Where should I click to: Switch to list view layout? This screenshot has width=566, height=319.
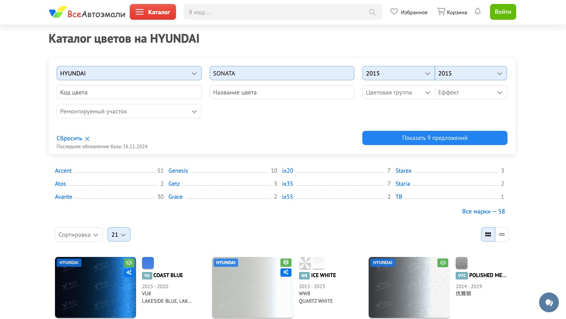502,234
